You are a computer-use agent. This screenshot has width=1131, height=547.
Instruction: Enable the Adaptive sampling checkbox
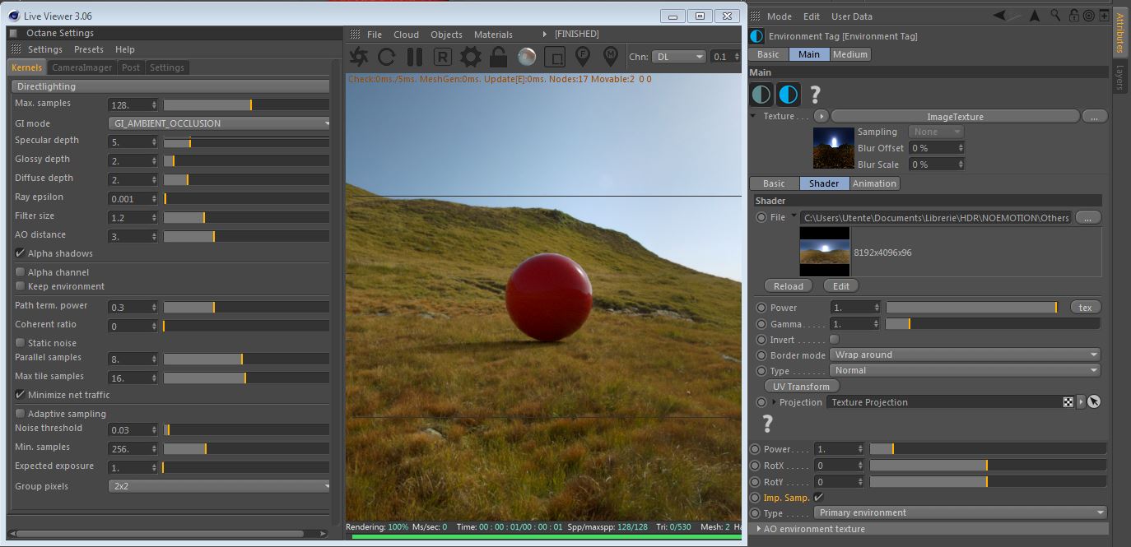[20, 414]
